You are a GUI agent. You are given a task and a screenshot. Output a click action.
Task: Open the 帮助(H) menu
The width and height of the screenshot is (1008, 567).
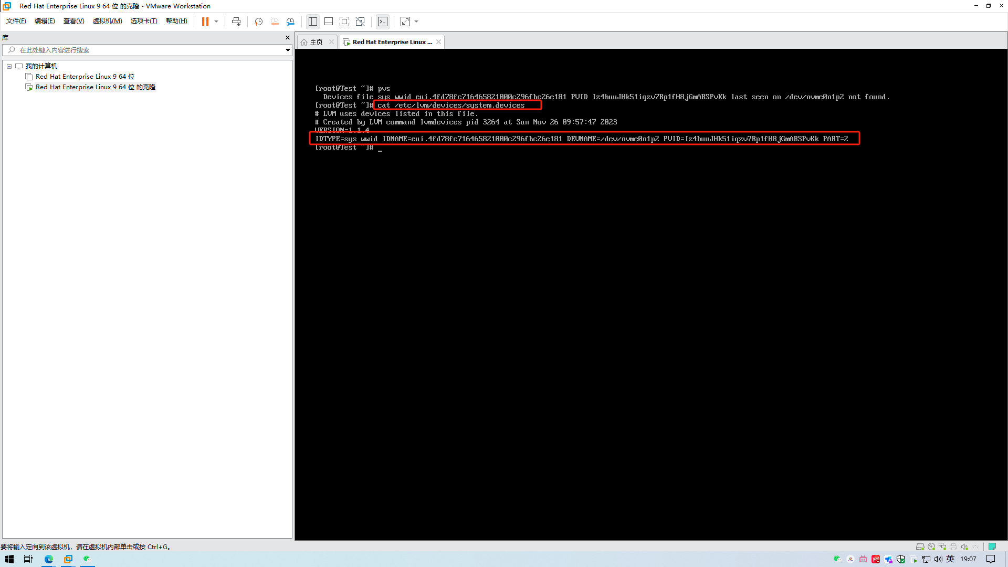tap(176, 21)
